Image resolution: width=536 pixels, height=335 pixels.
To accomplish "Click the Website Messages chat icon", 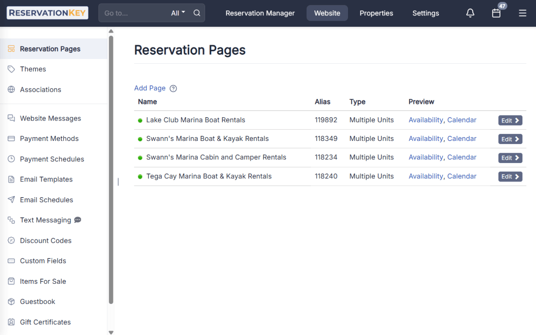I will [x=11, y=118].
